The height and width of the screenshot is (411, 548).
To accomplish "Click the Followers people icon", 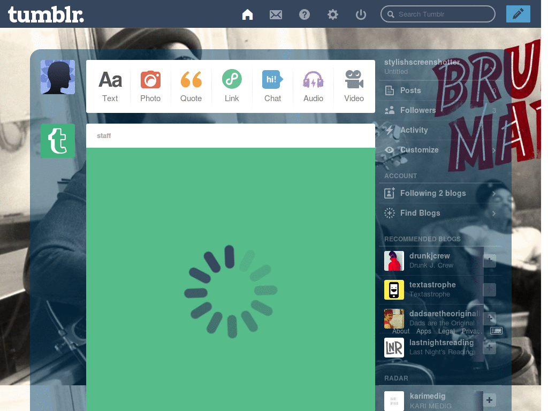I will click(x=390, y=110).
